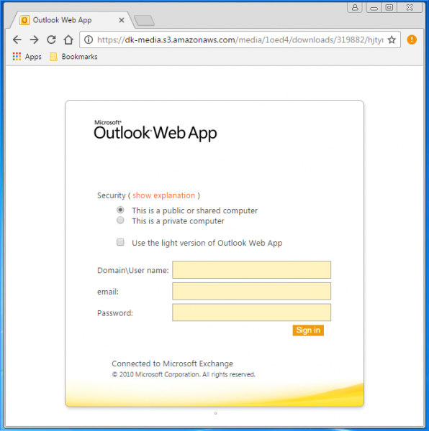Click the show explanation link

pyautogui.click(x=163, y=195)
